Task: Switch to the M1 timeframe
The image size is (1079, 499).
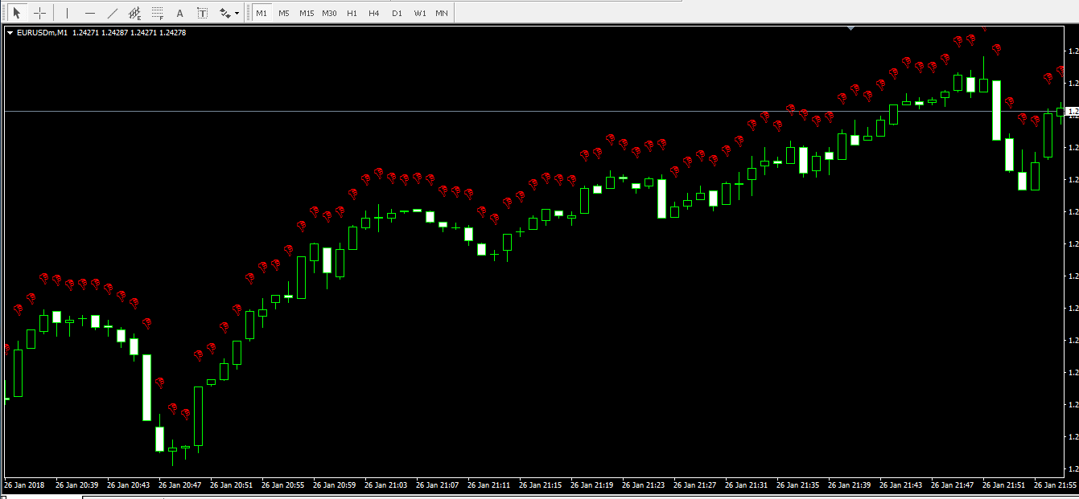Action: tap(262, 13)
